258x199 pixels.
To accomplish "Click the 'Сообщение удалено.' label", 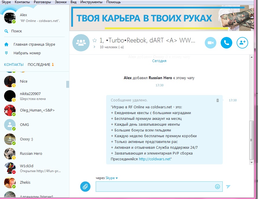I will 129,100.
